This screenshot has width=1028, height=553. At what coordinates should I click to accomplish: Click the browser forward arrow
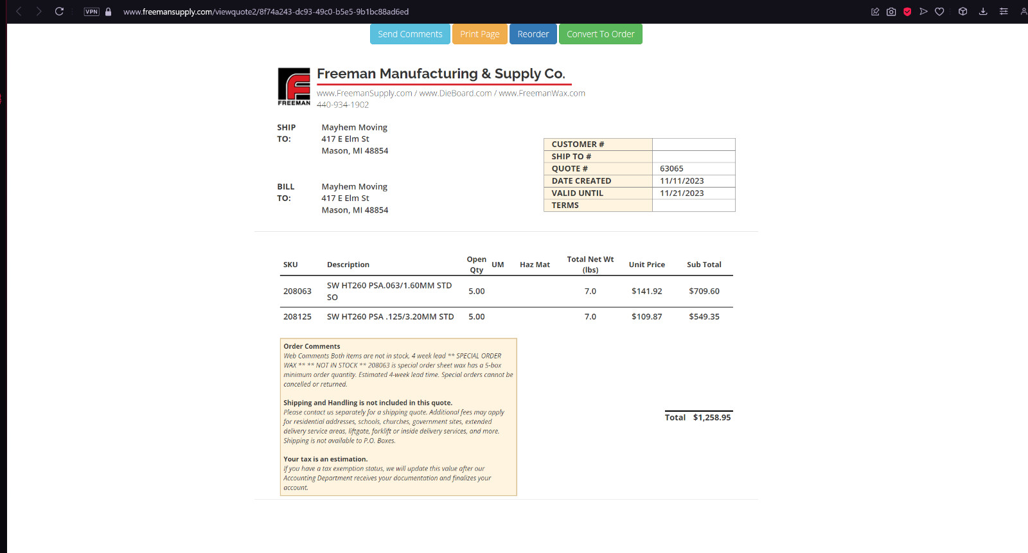point(39,12)
